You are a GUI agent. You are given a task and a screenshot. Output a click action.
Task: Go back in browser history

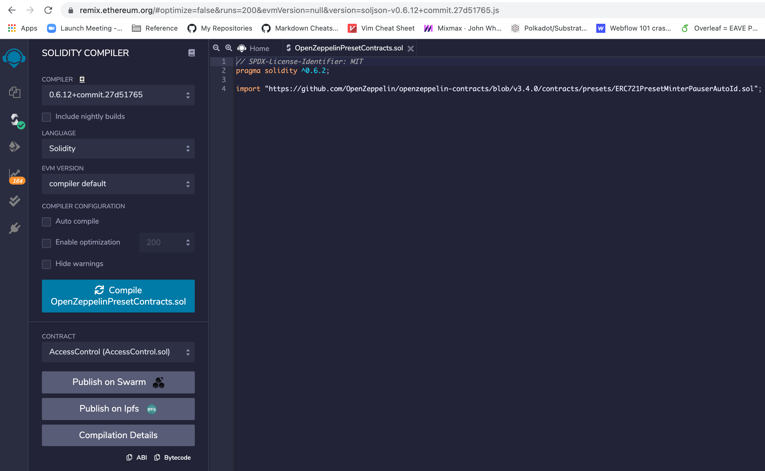(12, 10)
